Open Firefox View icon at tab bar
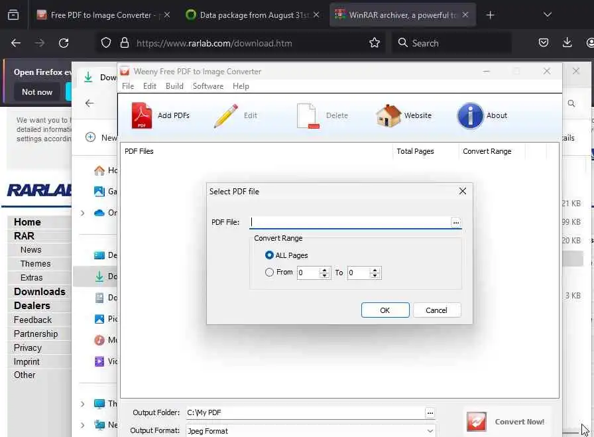594x437 pixels. (13, 15)
